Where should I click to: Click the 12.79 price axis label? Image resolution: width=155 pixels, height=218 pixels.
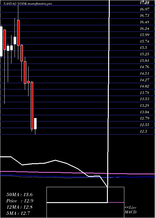point(145,118)
